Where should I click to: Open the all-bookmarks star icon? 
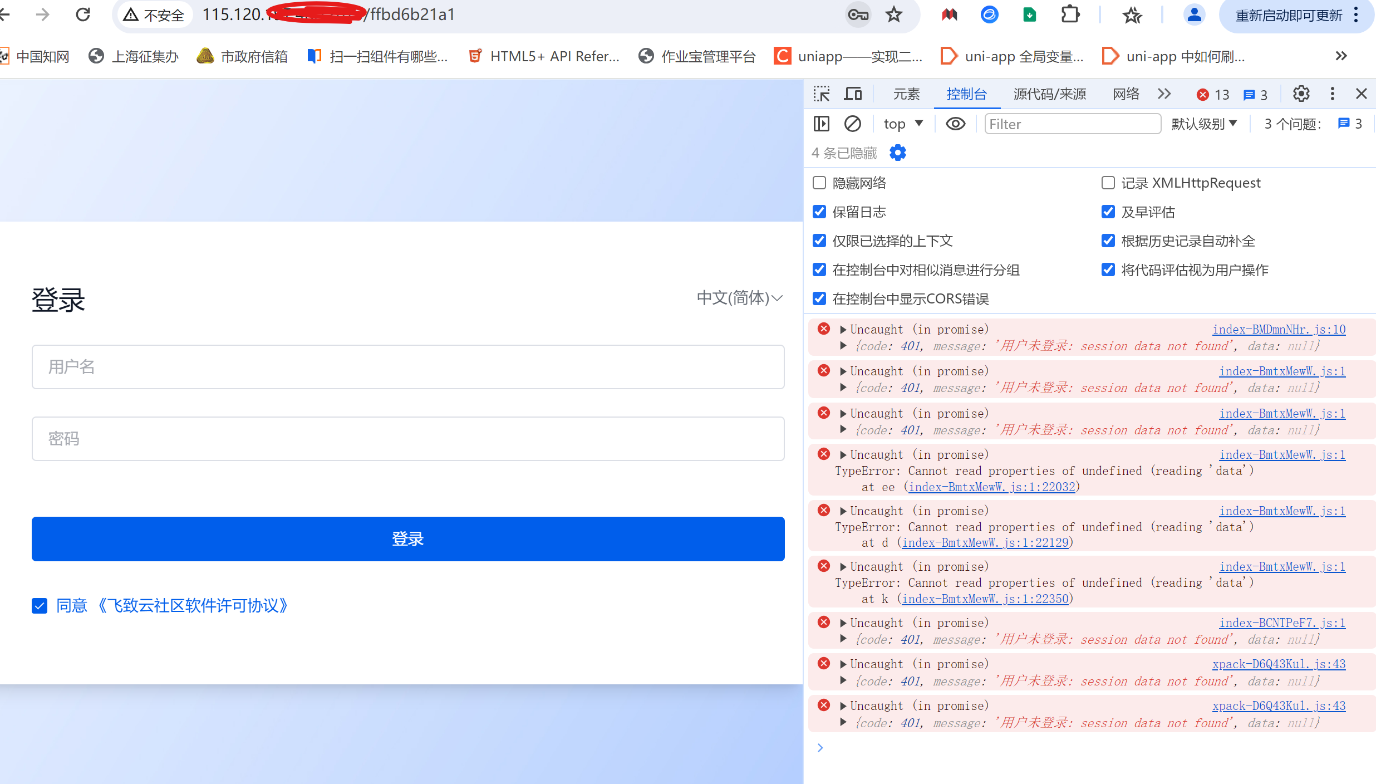[1132, 15]
